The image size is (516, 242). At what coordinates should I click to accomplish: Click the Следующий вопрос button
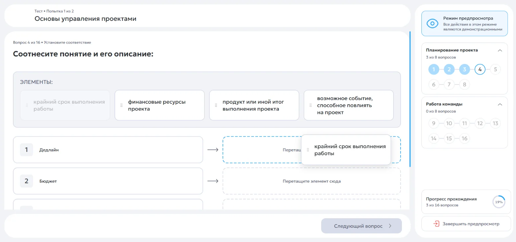point(362,226)
